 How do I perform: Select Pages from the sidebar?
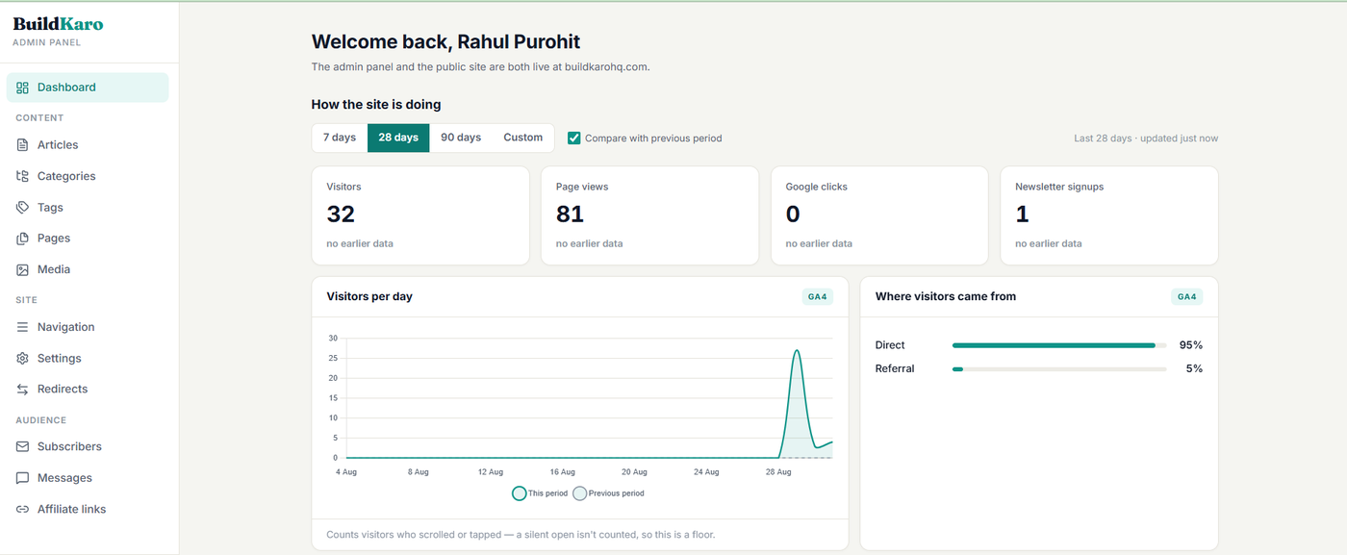pos(88,239)
